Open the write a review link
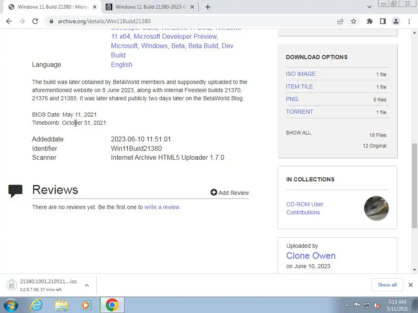Viewport: 418px width, 313px height. coord(162,207)
